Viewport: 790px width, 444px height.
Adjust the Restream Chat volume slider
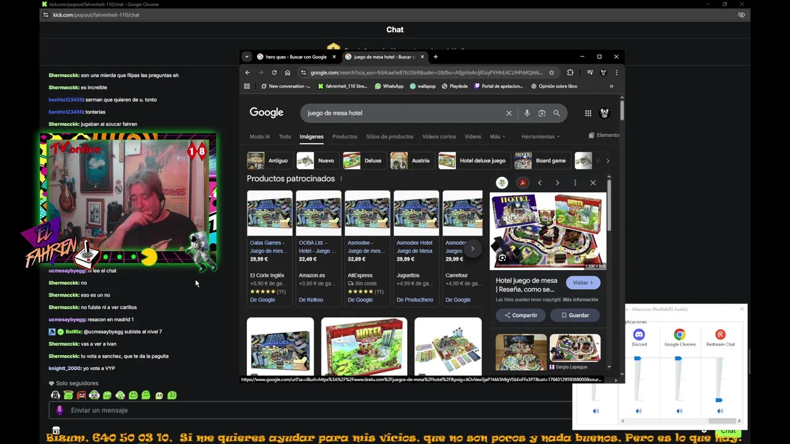pos(719,400)
